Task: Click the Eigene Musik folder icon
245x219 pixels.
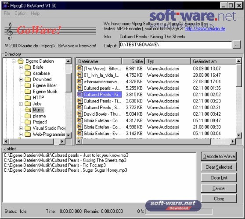Action: coord(28,92)
